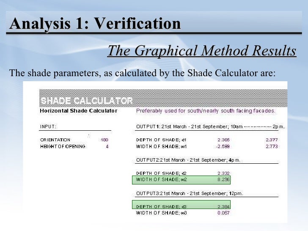Select the height of opening value 4
308x231 pixels.
pos(107,146)
